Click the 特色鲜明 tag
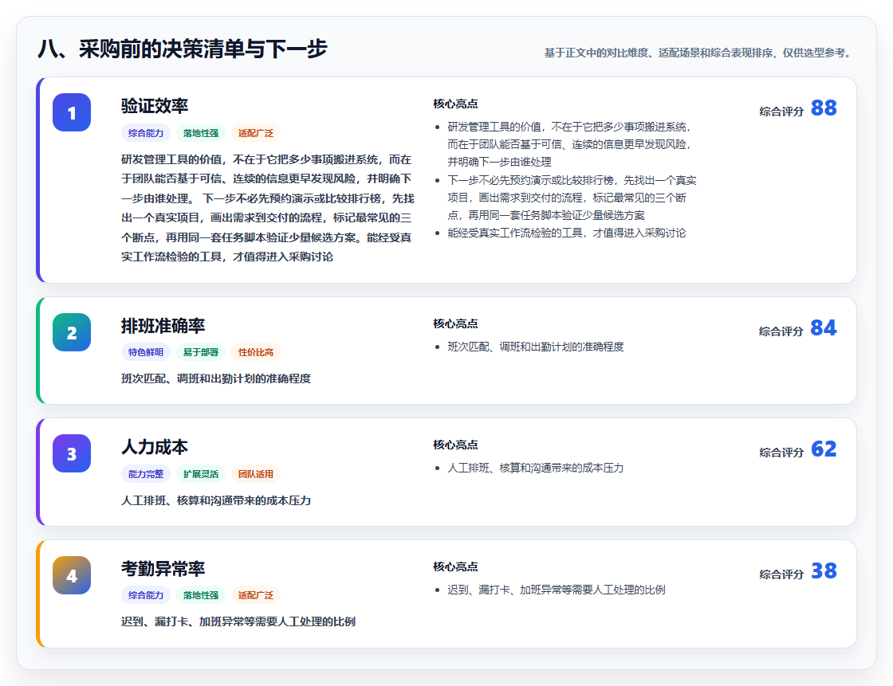The image size is (893, 686). coord(146,352)
